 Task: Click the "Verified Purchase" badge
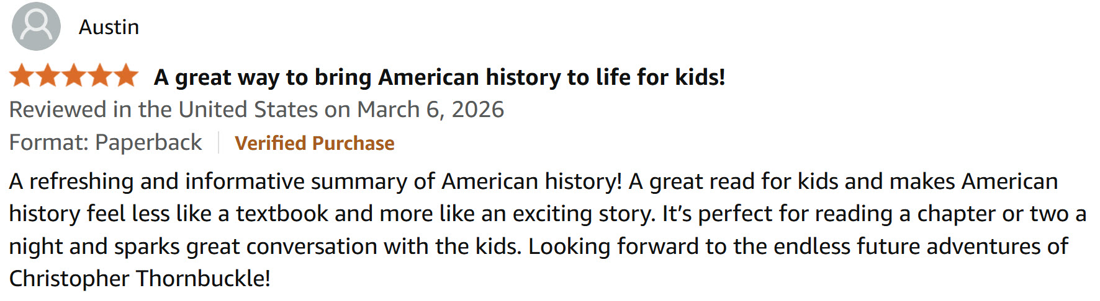(x=314, y=143)
